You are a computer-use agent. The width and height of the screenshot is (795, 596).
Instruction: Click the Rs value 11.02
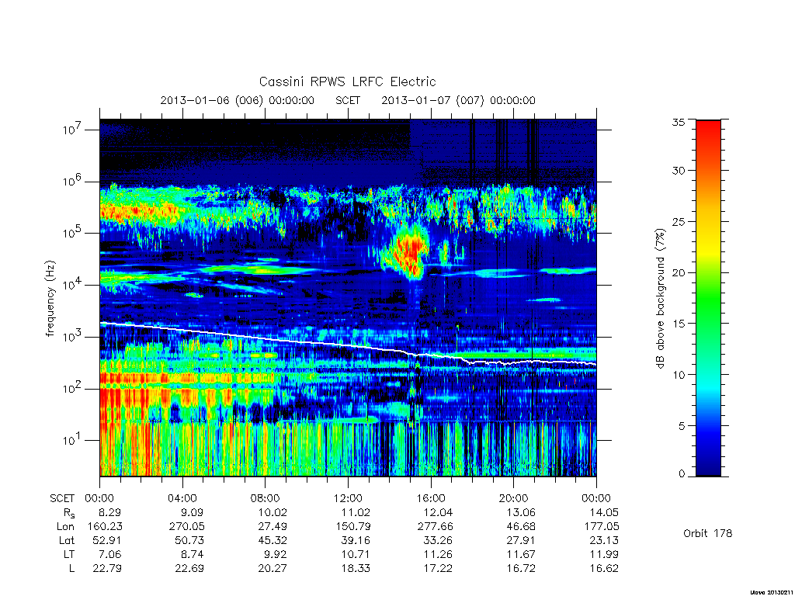click(356, 512)
